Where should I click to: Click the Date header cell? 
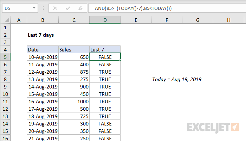[x=43, y=50]
